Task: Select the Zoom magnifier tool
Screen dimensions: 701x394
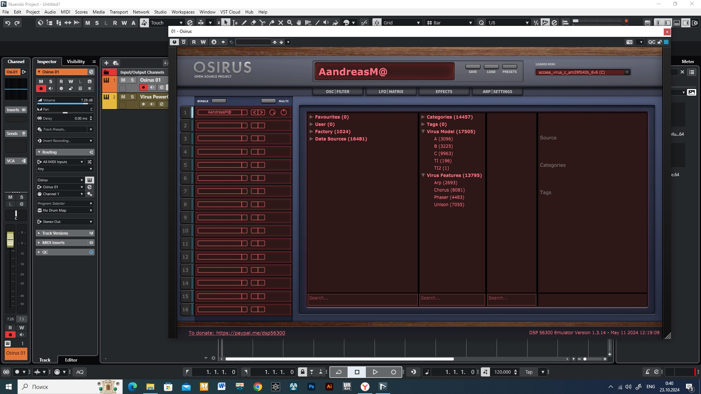Action: coord(290,23)
